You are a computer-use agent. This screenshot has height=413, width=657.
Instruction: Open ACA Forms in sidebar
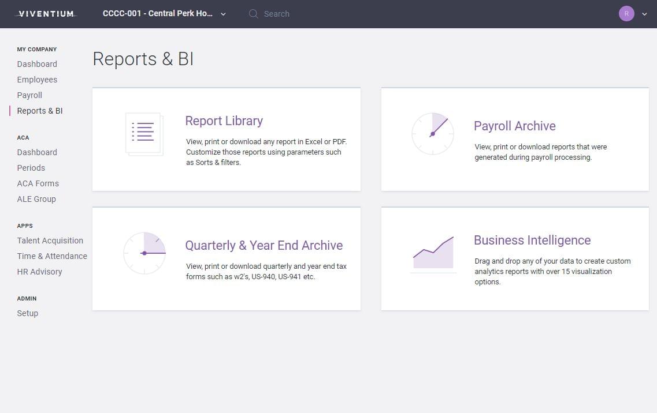tap(38, 183)
